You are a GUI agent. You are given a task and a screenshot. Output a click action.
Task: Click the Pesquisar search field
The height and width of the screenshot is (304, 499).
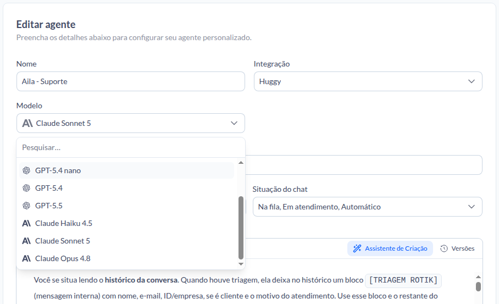click(x=130, y=148)
